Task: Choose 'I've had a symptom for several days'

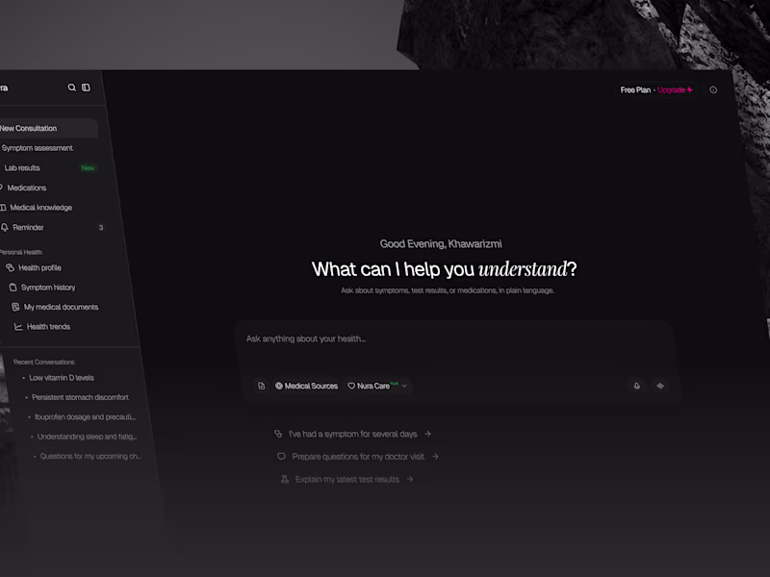Action: coord(352,434)
